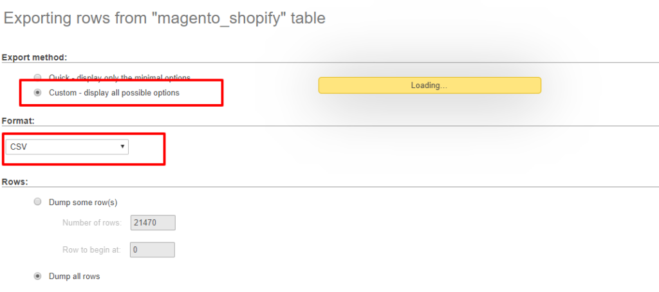The image size is (659, 292).
Task: Select the Dump all rows radio button
Action: point(37,277)
